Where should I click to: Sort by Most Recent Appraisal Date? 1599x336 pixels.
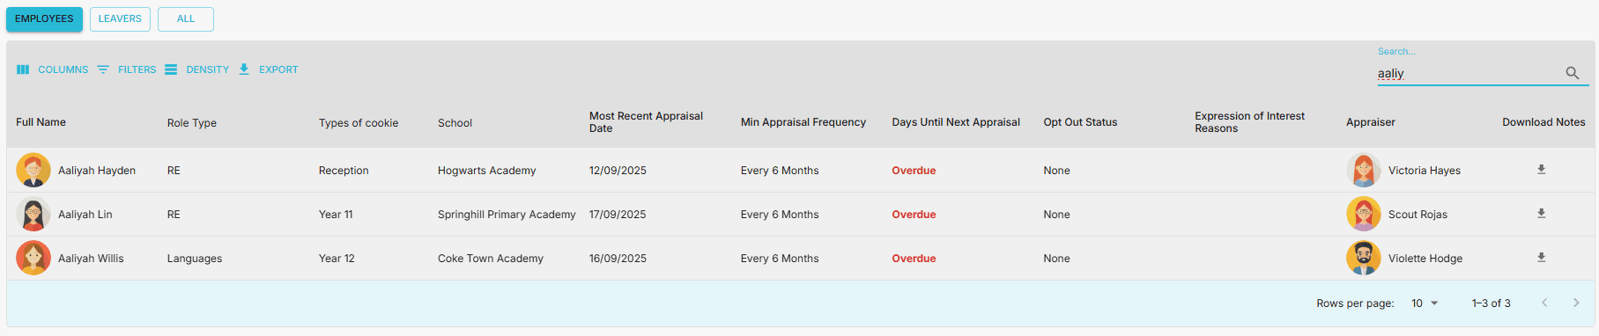(x=646, y=122)
